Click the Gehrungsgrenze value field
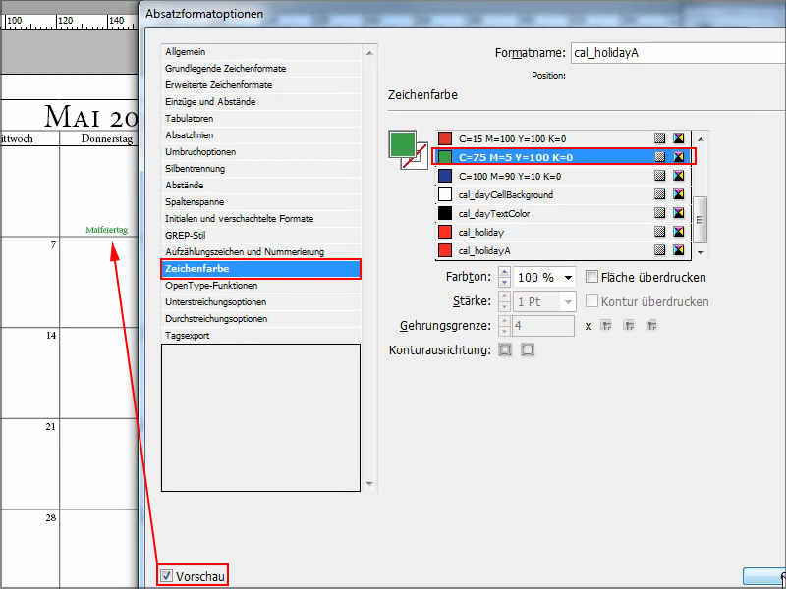 [x=543, y=326]
